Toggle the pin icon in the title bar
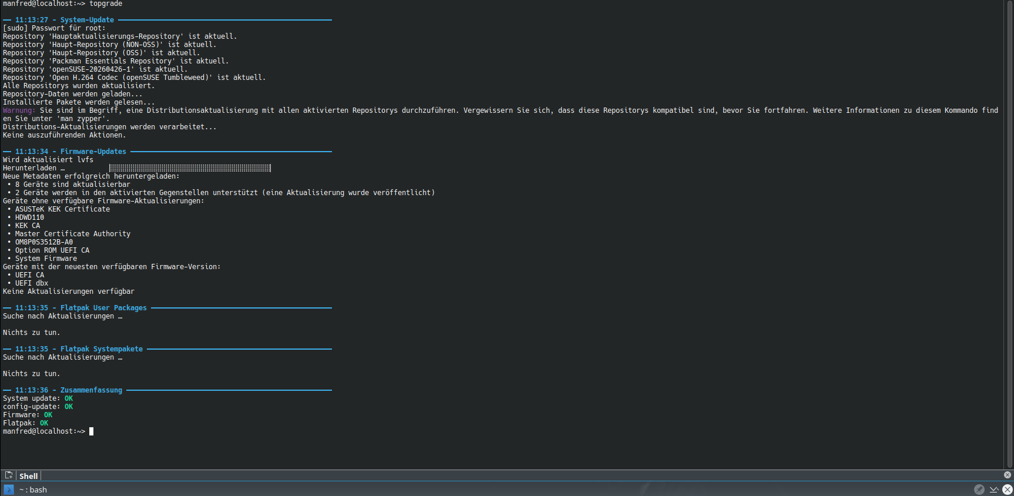Image resolution: width=1014 pixels, height=496 pixels. [979, 489]
